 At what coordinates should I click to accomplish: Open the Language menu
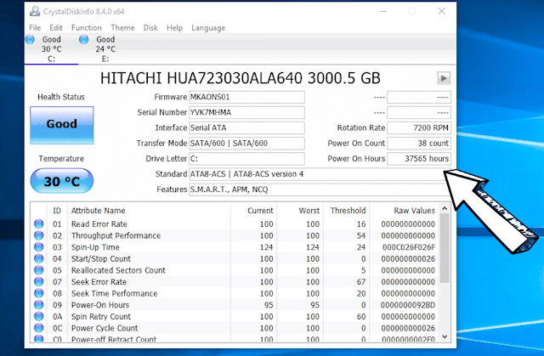(208, 28)
